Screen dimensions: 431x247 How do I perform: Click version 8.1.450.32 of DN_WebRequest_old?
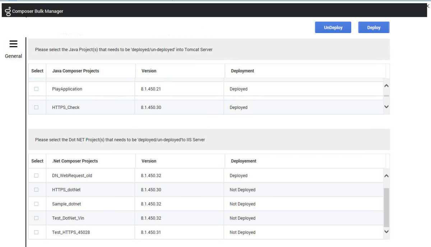point(151,176)
